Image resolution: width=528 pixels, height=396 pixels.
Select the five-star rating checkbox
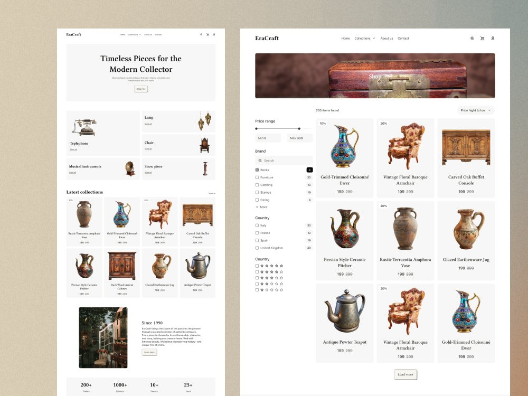coord(257,266)
